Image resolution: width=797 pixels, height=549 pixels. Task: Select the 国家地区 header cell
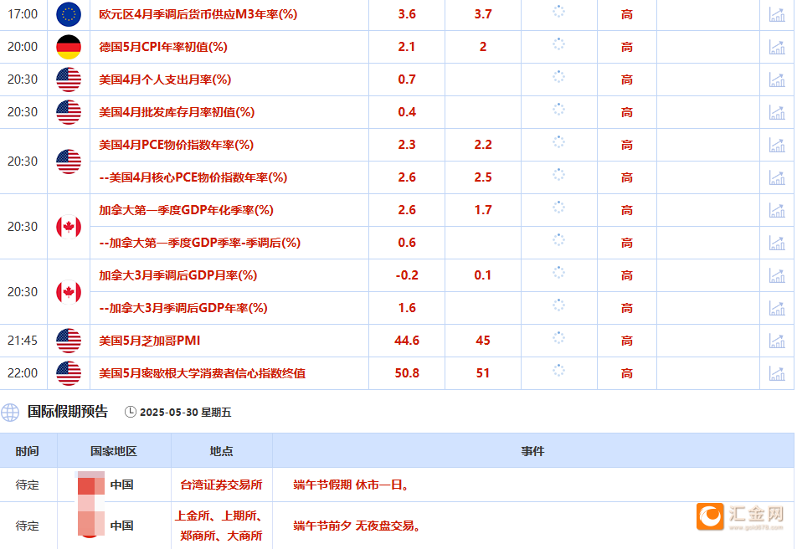113,451
